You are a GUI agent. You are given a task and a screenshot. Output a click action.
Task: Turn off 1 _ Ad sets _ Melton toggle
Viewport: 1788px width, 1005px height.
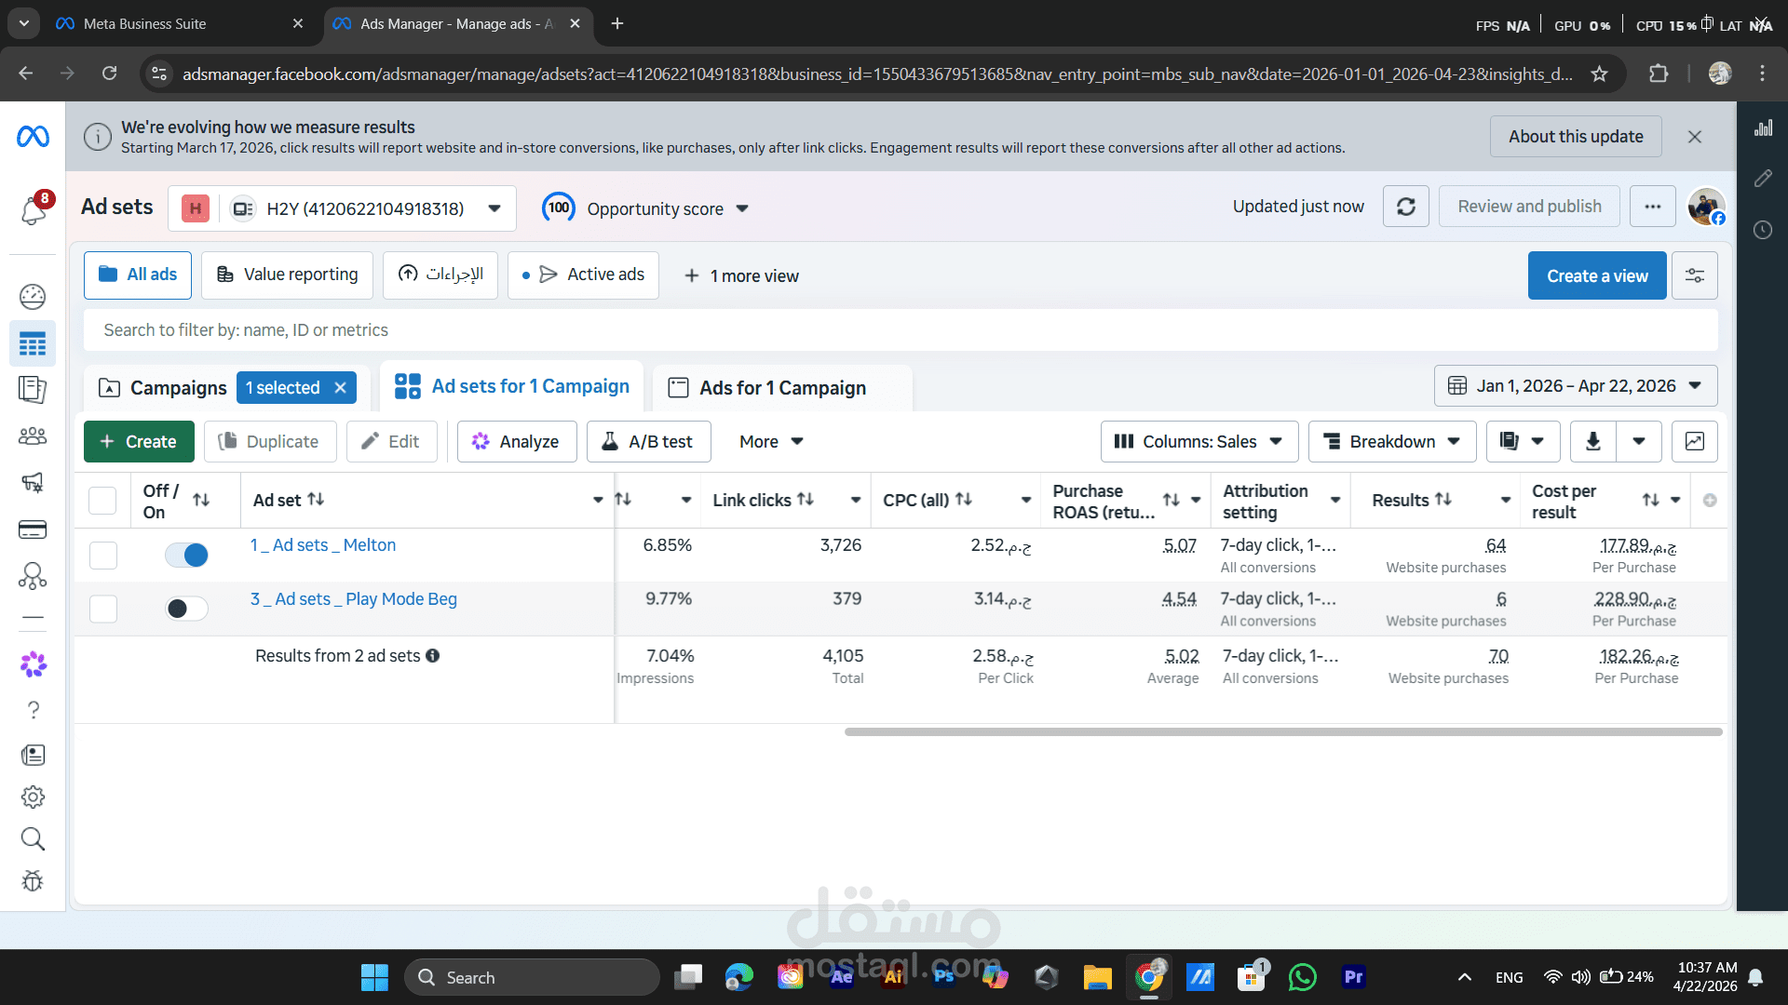(x=186, y=556)
